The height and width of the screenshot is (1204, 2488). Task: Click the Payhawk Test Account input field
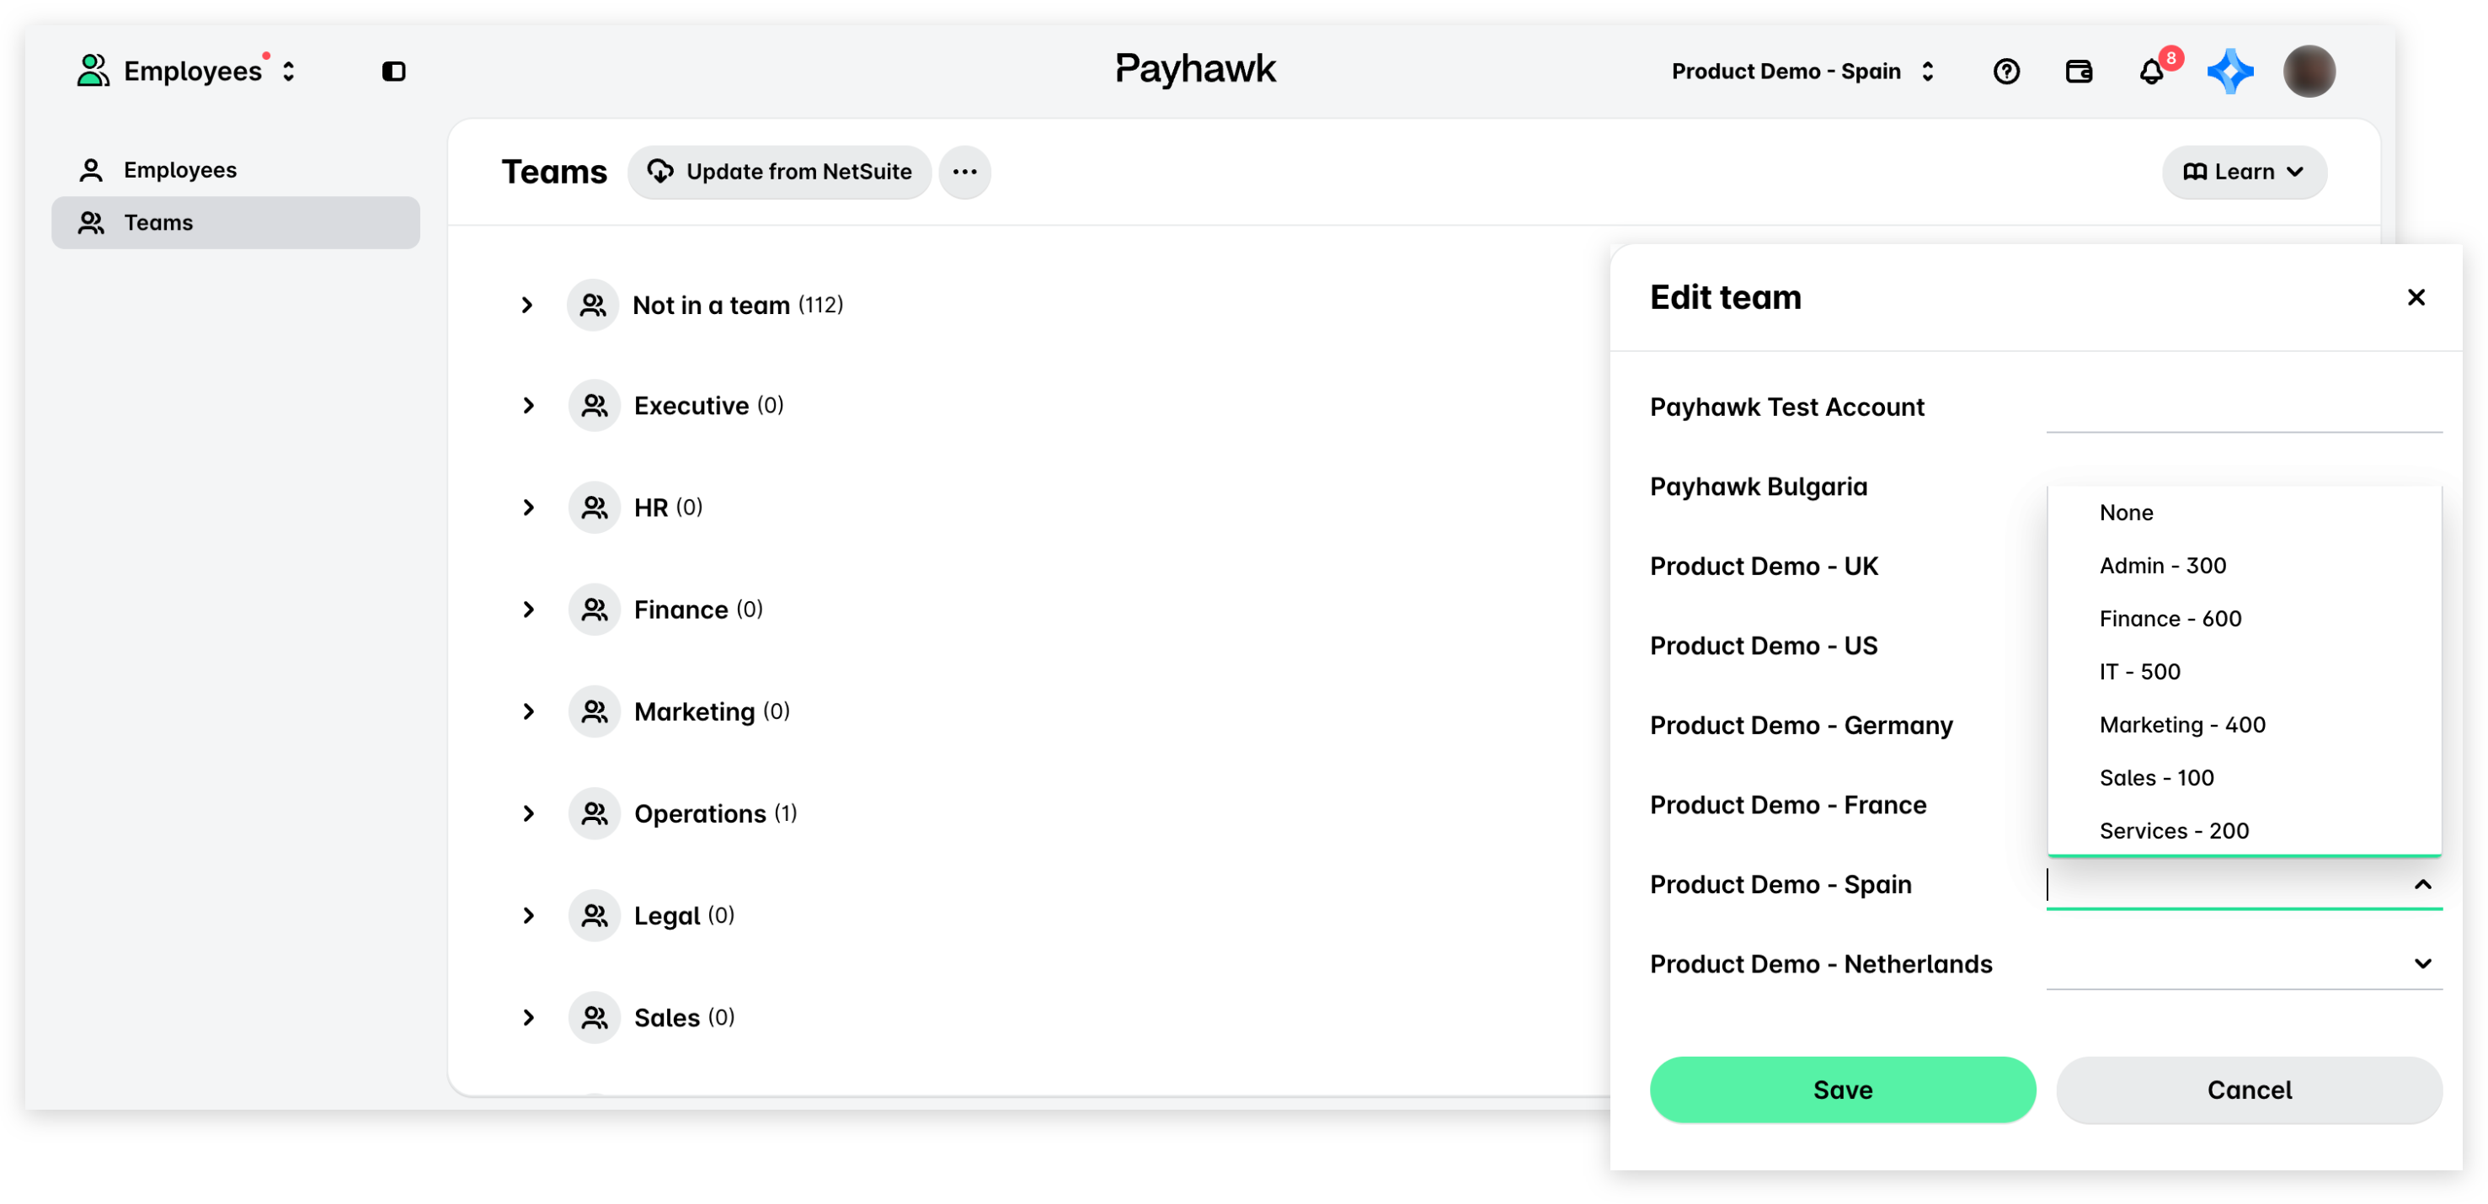(2243, 408)
